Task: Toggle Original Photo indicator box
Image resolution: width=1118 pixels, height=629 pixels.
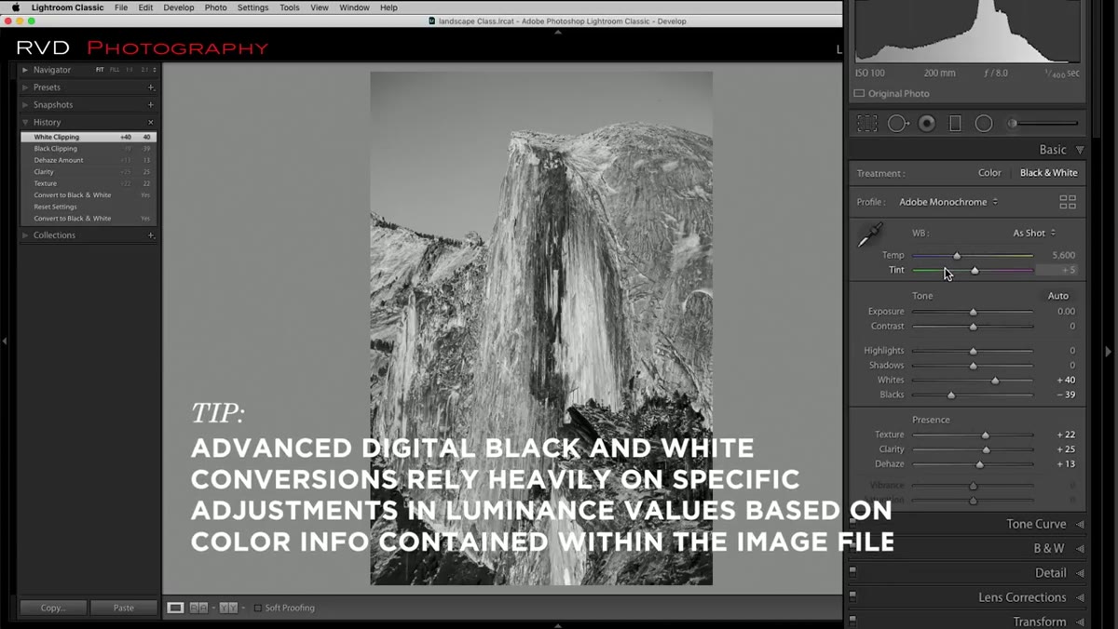Action: click(859, 93)
